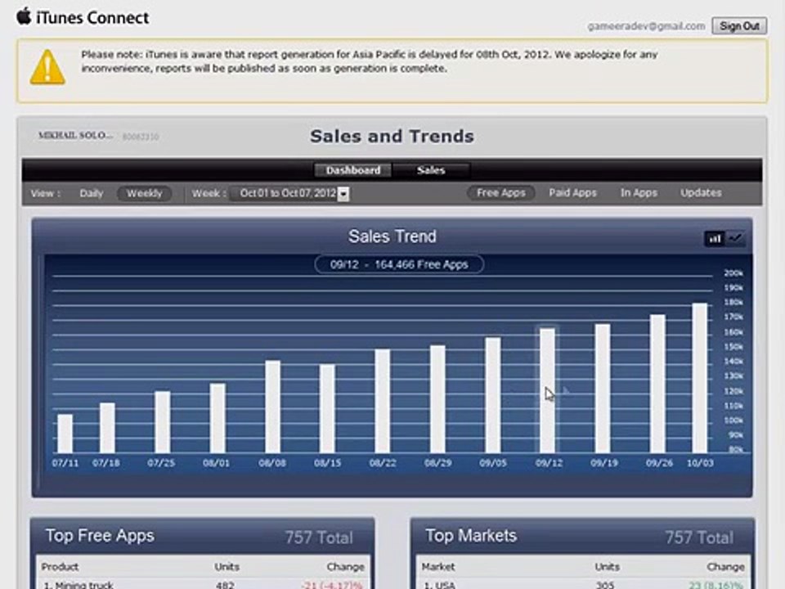Click the 08/08 bar in chart
The width and height of the screenshot is (785, 589).
(272, 407)
